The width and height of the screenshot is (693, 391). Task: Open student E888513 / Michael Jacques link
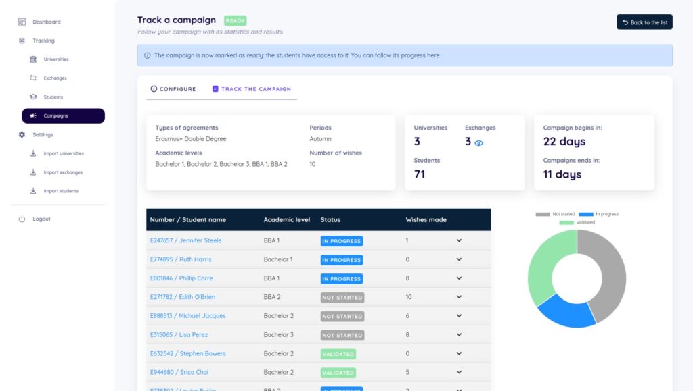188,315
